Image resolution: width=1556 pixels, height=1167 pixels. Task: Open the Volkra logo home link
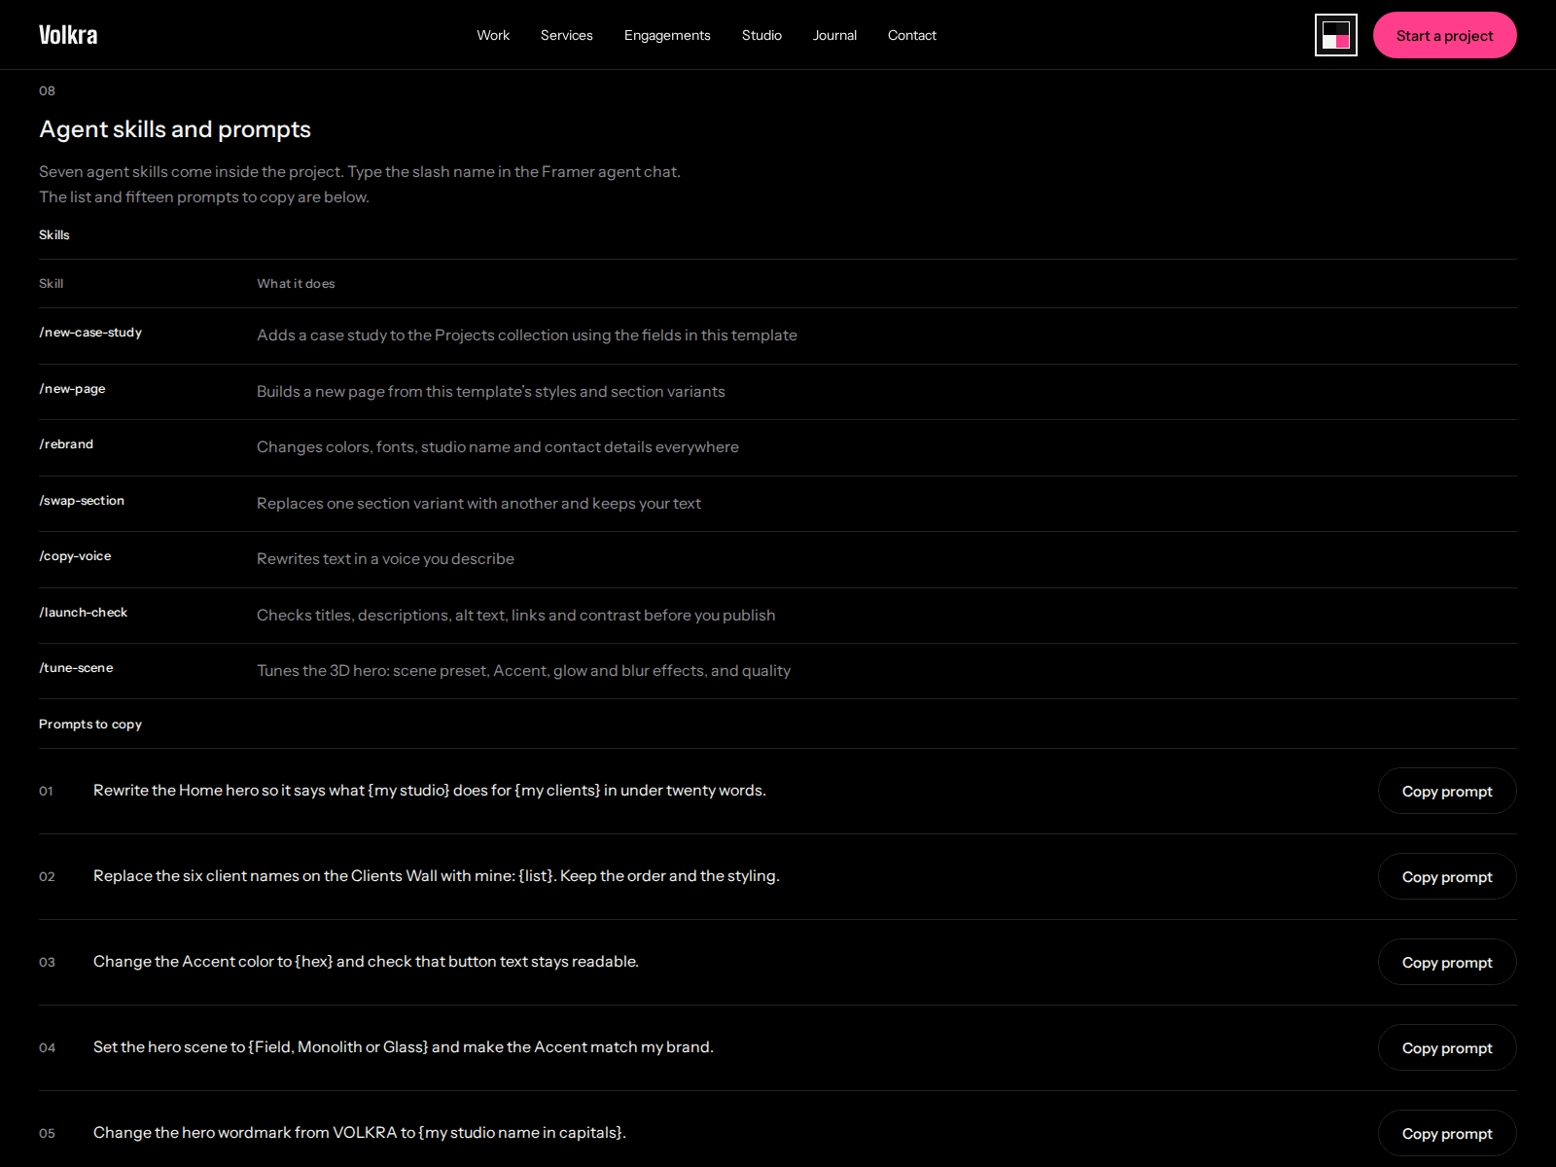click(68, 35)
